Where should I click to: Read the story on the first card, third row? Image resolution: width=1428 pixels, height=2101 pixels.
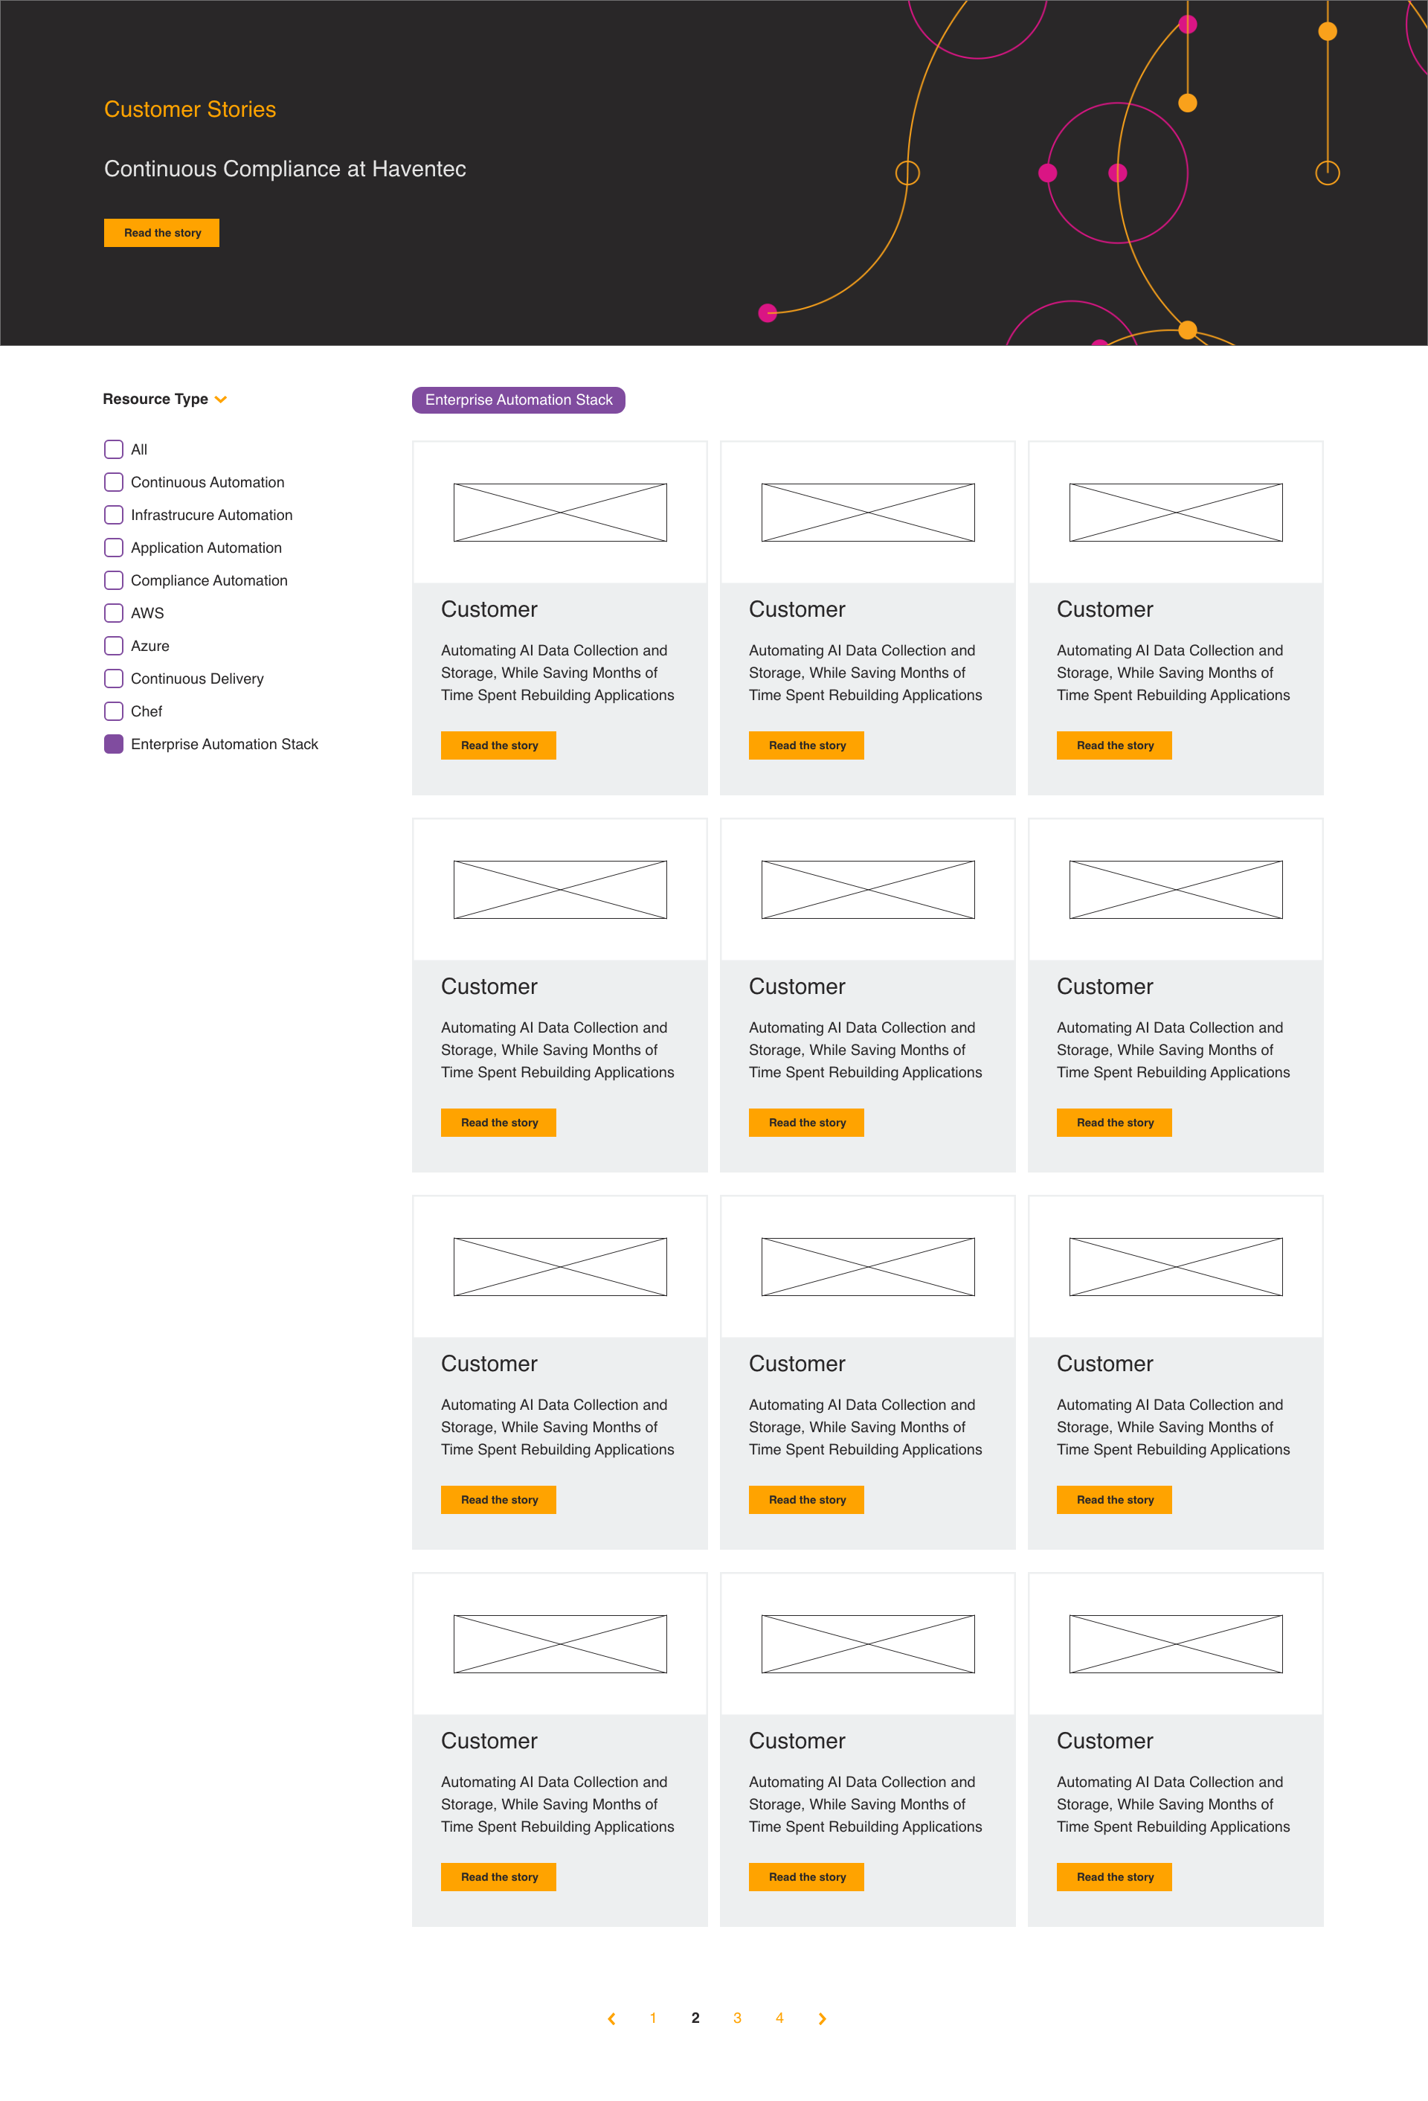(499, 1500)
